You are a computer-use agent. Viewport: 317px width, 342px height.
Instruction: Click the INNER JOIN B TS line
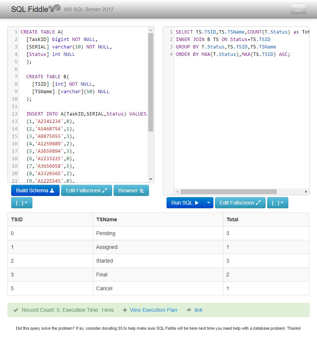223,39
